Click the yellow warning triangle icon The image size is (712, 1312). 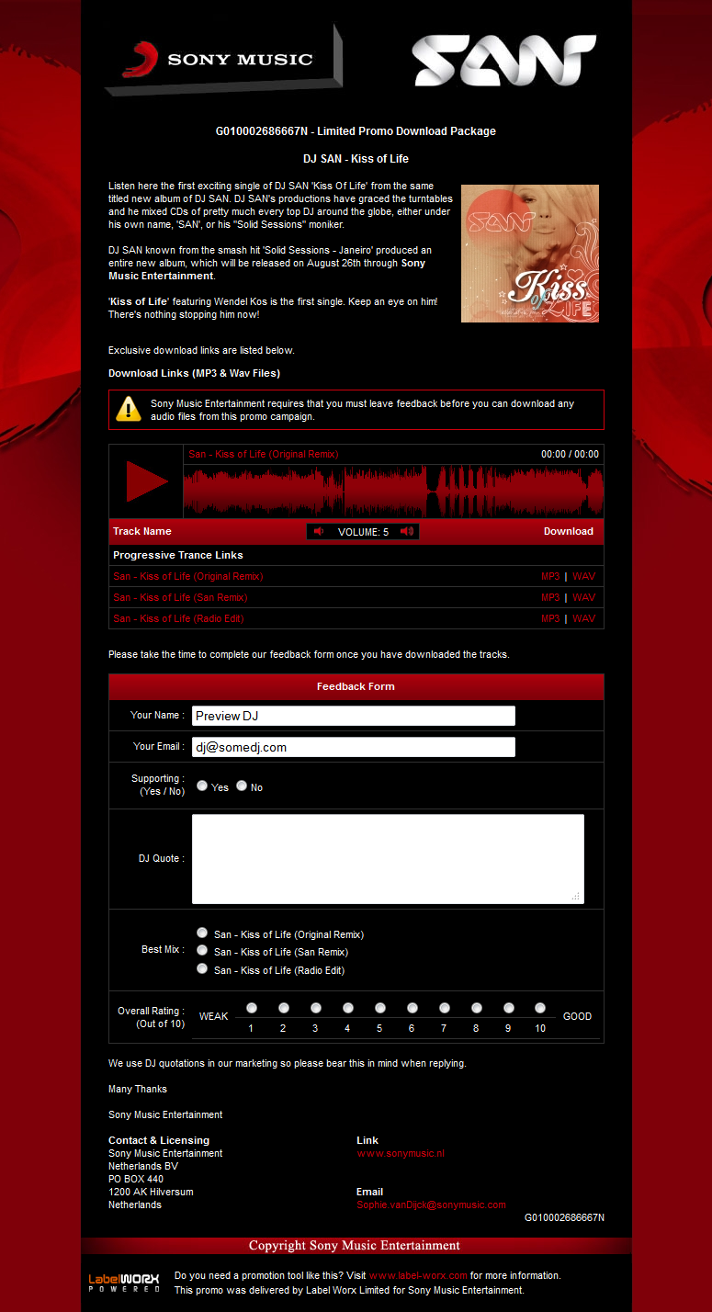tap(129, 410)
